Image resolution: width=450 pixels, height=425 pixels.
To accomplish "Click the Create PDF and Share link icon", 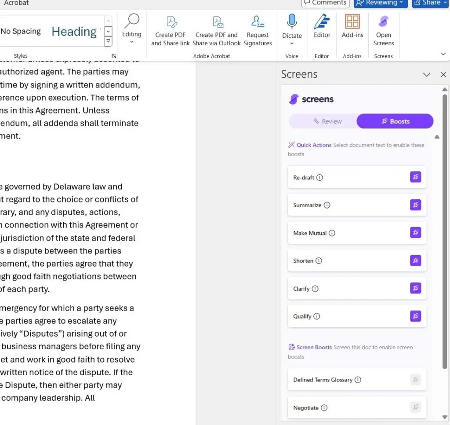I will [171, 23].
